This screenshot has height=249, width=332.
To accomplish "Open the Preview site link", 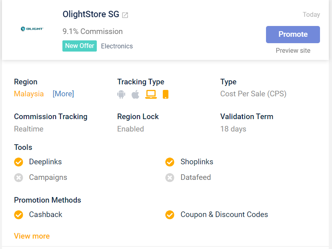I will pos(293,51).
